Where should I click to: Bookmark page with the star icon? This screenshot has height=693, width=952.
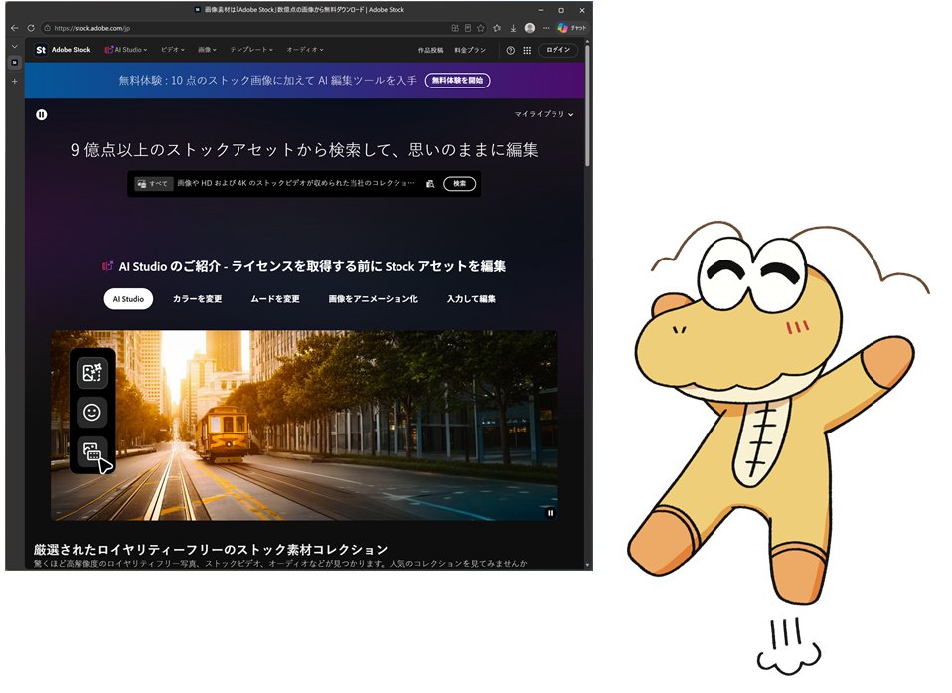click(481, 28)
